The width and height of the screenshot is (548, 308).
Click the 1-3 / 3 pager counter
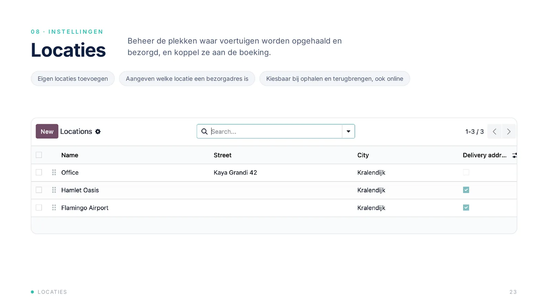tap(474, 131)
